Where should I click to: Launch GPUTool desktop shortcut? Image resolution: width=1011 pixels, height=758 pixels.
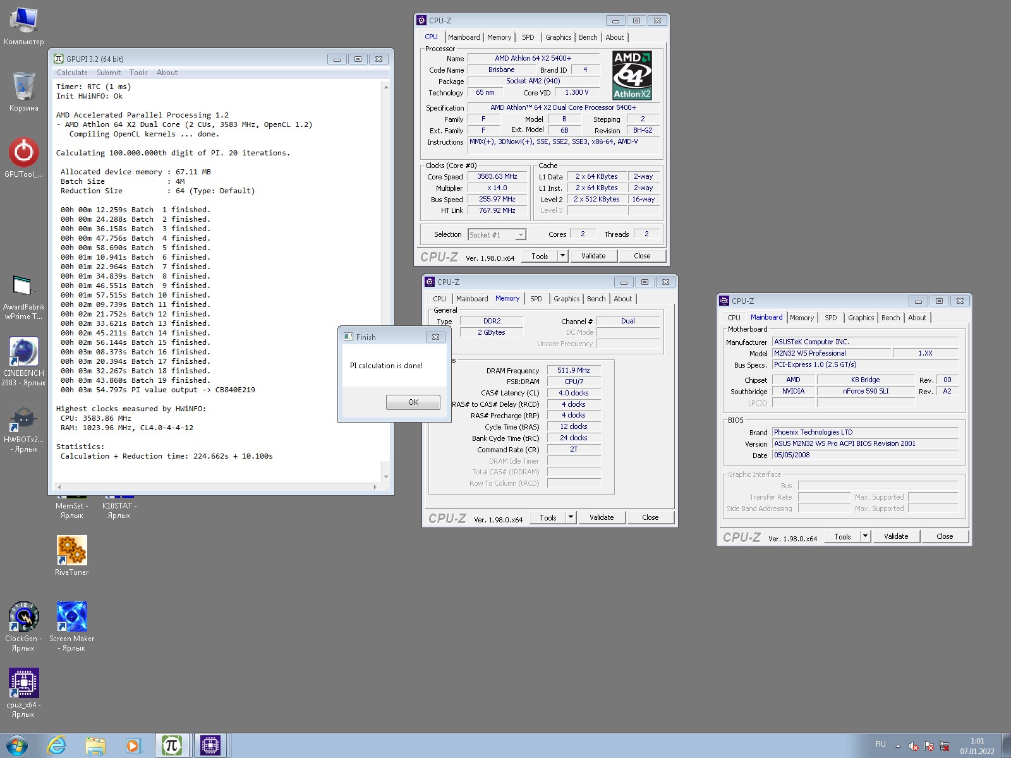[x=23, y=158]
